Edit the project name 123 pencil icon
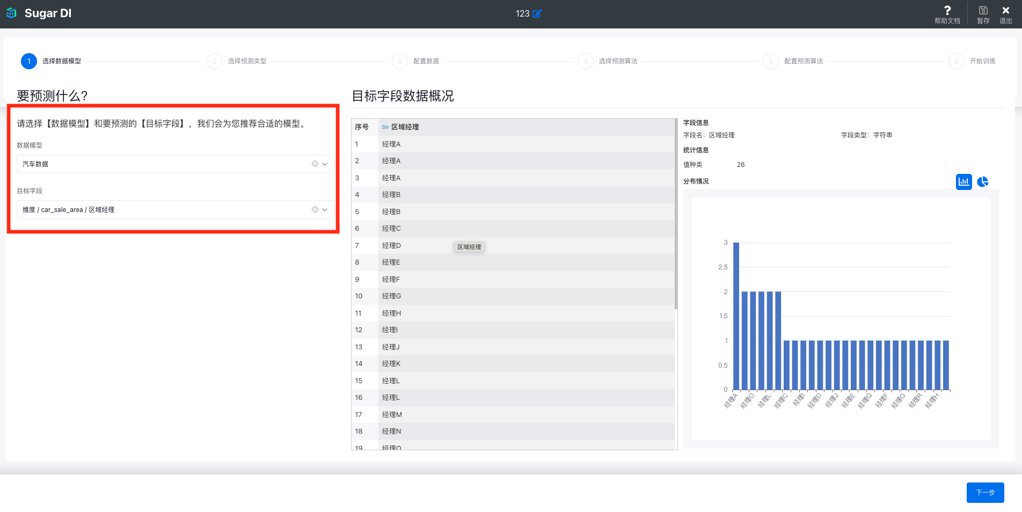Image resolution: width=1022 pixels, height=512 pixels. [x=537, y=13]
